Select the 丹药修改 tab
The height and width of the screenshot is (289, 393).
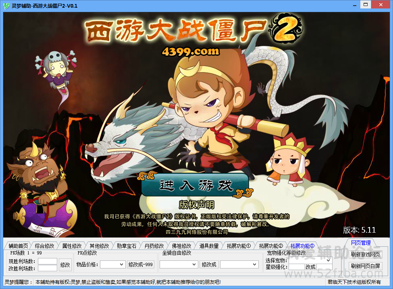pos(154,246)
